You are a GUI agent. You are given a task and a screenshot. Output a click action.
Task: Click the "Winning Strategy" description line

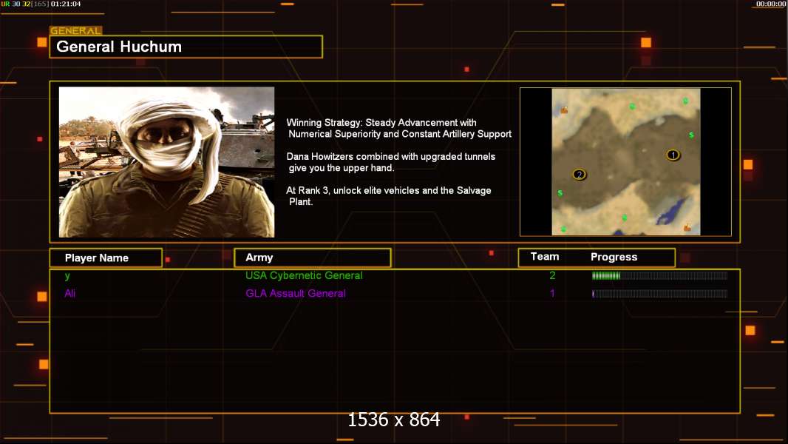click(x=399, y=128)
